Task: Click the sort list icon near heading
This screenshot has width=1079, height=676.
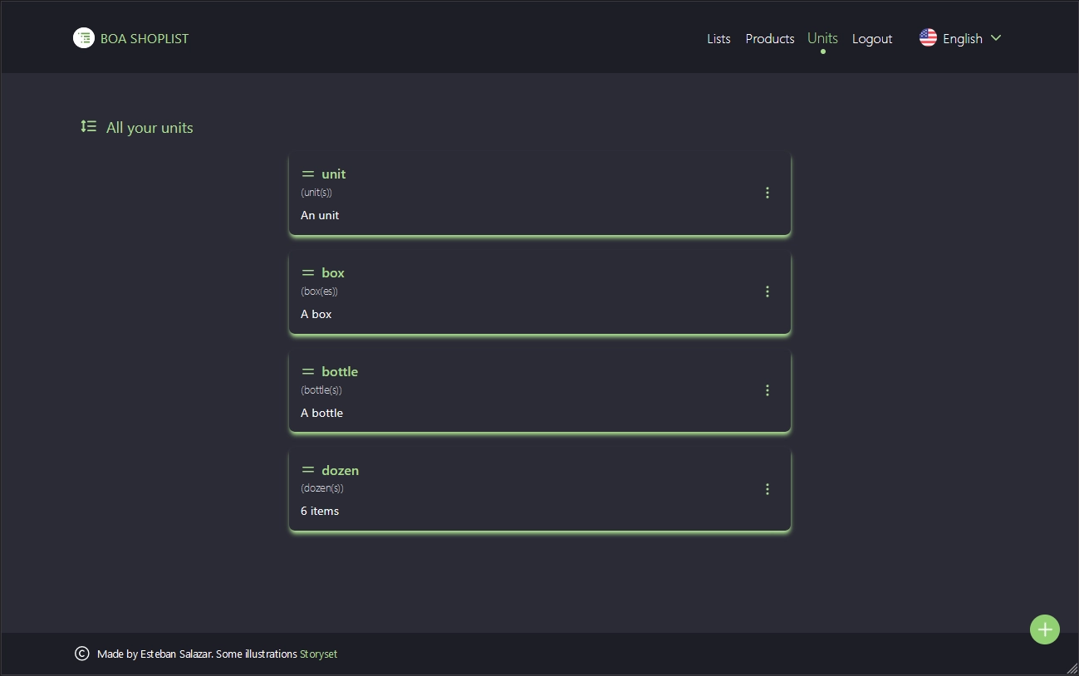Action: click(x=88, y=127)
